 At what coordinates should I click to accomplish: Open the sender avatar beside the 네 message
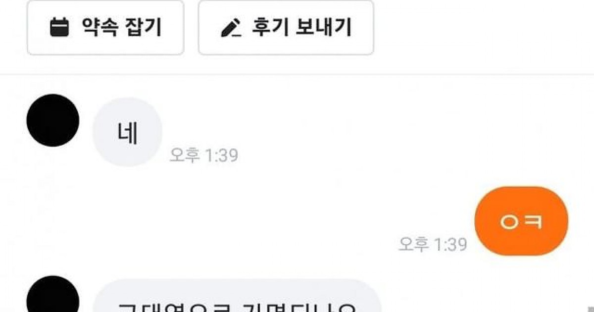(x=53, y=120)
